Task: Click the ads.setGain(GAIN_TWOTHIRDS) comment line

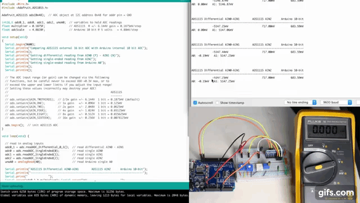Action: (73, 99)
